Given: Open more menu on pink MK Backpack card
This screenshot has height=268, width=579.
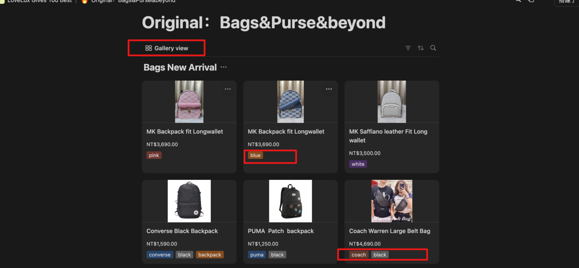Looking at the screenshot, I should 228,89.
